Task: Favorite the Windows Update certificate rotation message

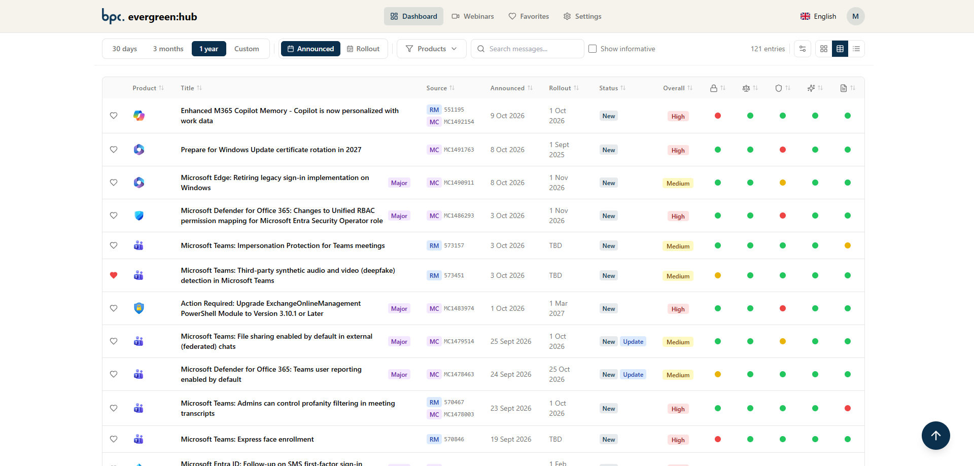Action: click(x=114, y=150)
